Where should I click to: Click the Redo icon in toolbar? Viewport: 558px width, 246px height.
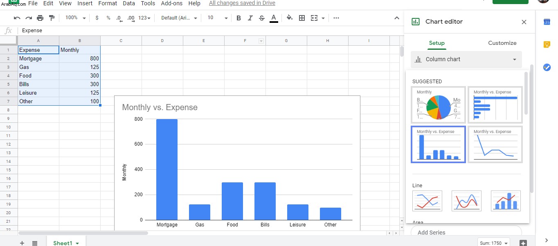click(29, 18)
